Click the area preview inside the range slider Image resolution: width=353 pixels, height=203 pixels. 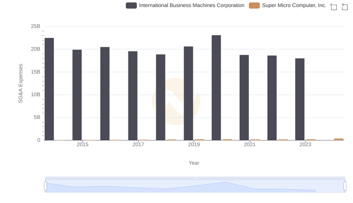coord(195,186)
